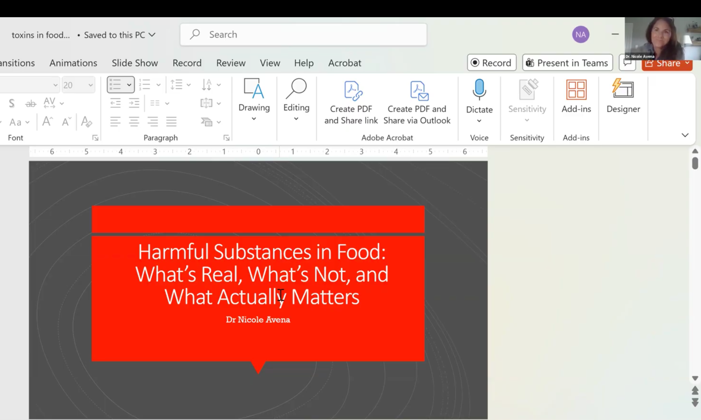
Task: Switch to the Animations tab
Action: pyautogui.click(x=73, y=63)
